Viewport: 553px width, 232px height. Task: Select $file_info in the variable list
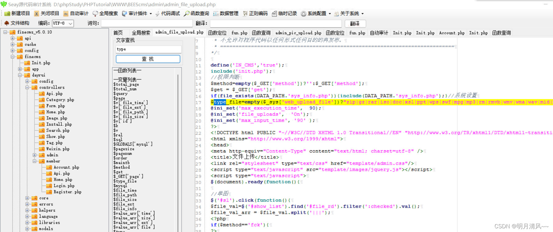[x=125, y=209]
